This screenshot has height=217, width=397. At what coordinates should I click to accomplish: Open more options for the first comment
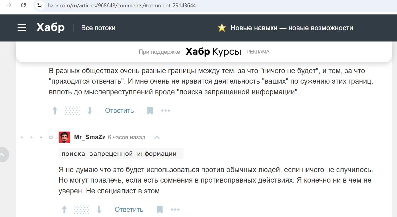pyautogui.click(x=166, y=111)
